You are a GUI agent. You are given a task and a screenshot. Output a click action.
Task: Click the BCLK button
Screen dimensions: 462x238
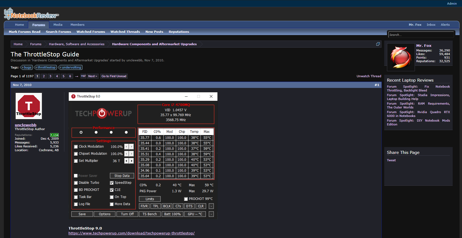click(167, 206)
